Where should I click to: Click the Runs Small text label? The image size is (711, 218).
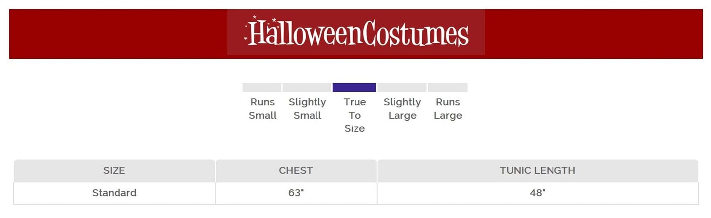(x=262, y=109)
